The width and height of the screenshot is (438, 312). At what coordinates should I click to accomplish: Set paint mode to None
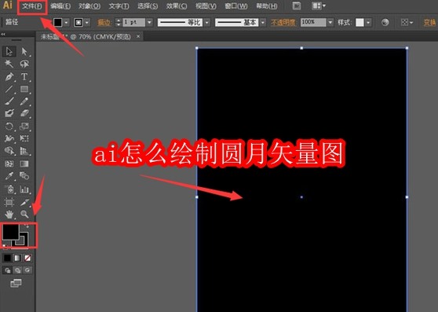point(27,258)
